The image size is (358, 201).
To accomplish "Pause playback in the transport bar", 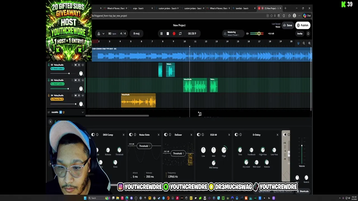I will coord(161,33).
